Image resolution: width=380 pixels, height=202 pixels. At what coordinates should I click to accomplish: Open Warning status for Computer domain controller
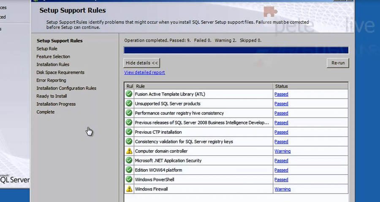coord(282,151)
